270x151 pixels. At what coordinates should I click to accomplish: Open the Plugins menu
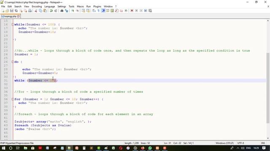click(x=97, y=6)
